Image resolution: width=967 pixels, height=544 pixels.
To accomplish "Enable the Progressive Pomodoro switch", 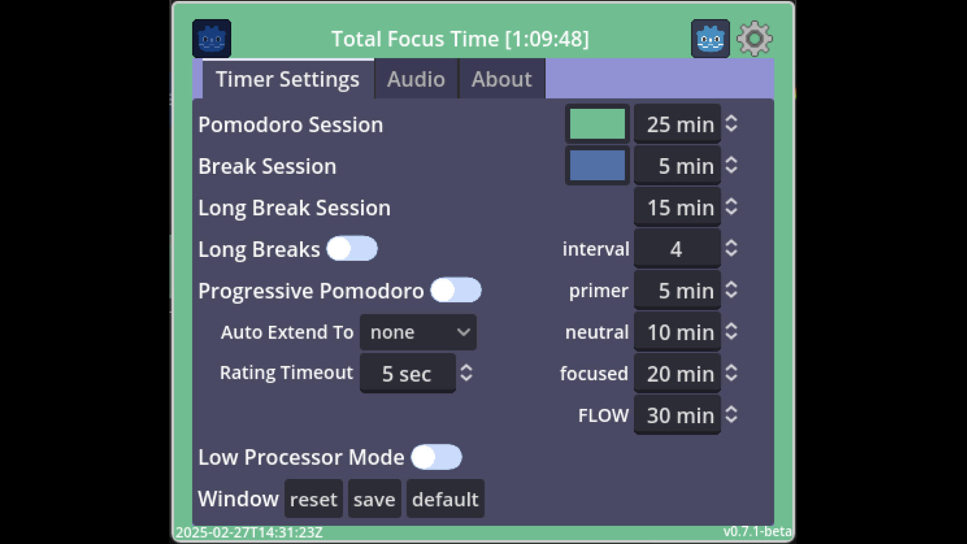I will point(456,290).
